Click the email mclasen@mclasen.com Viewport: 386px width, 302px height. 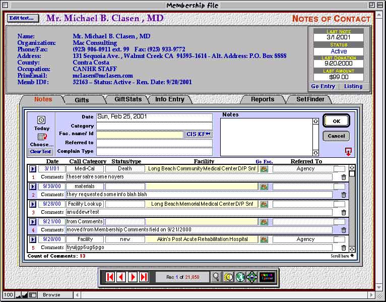[103, 76]
